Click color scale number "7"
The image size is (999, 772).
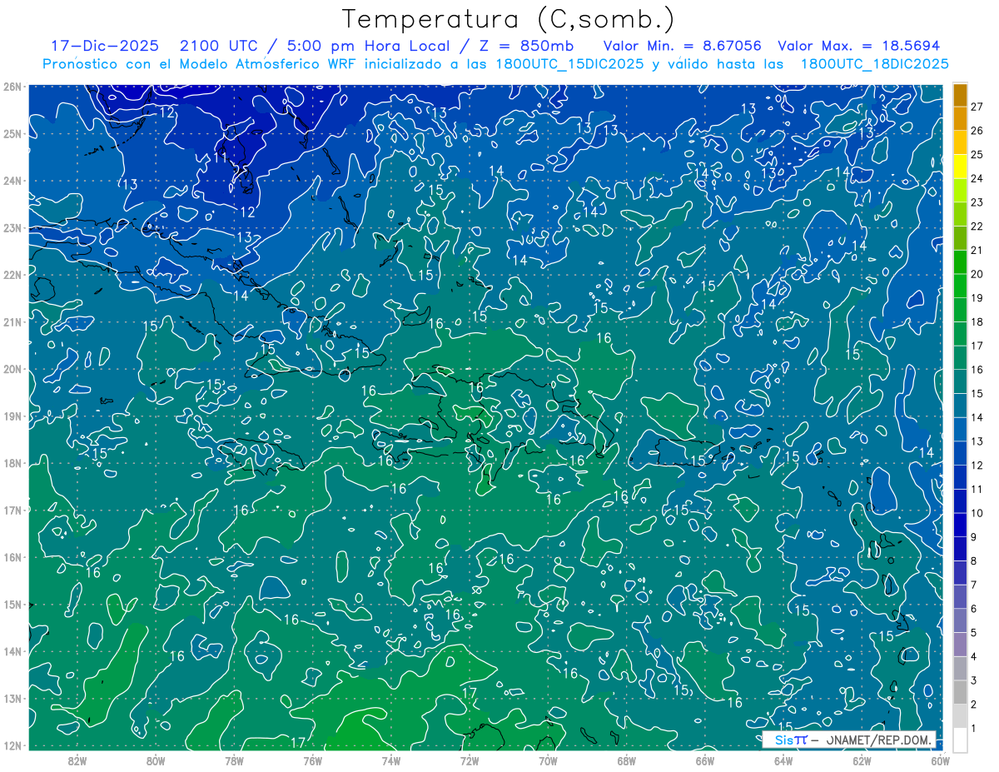pyautogui.click(x=974, y=585)
